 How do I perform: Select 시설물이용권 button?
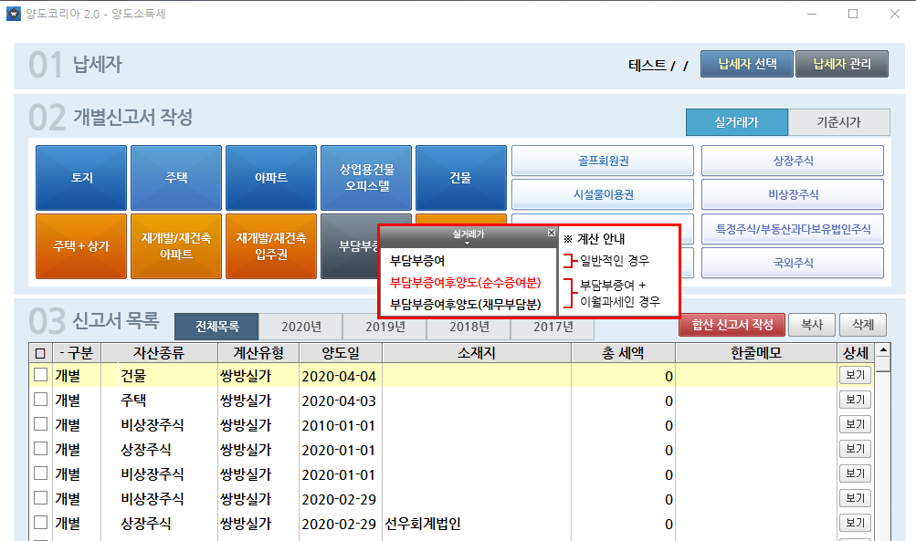[603, 194]
